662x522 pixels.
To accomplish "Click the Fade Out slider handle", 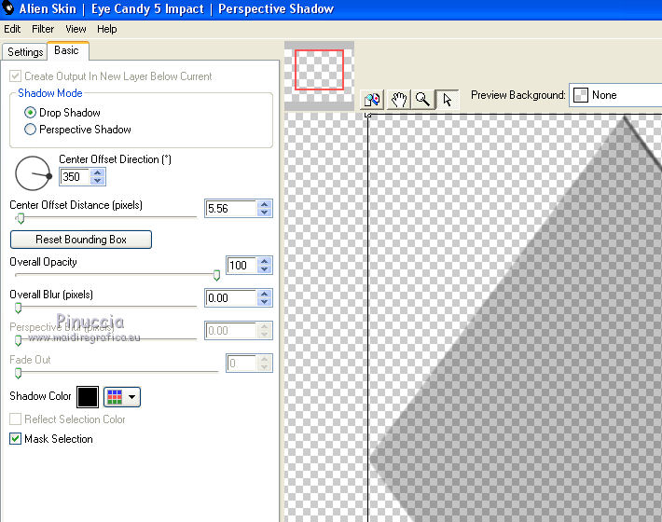I will coord(18,373).
